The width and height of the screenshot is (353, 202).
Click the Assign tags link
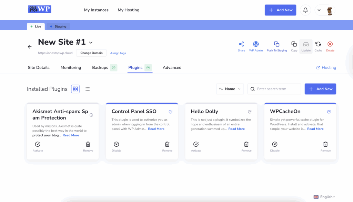118,53
